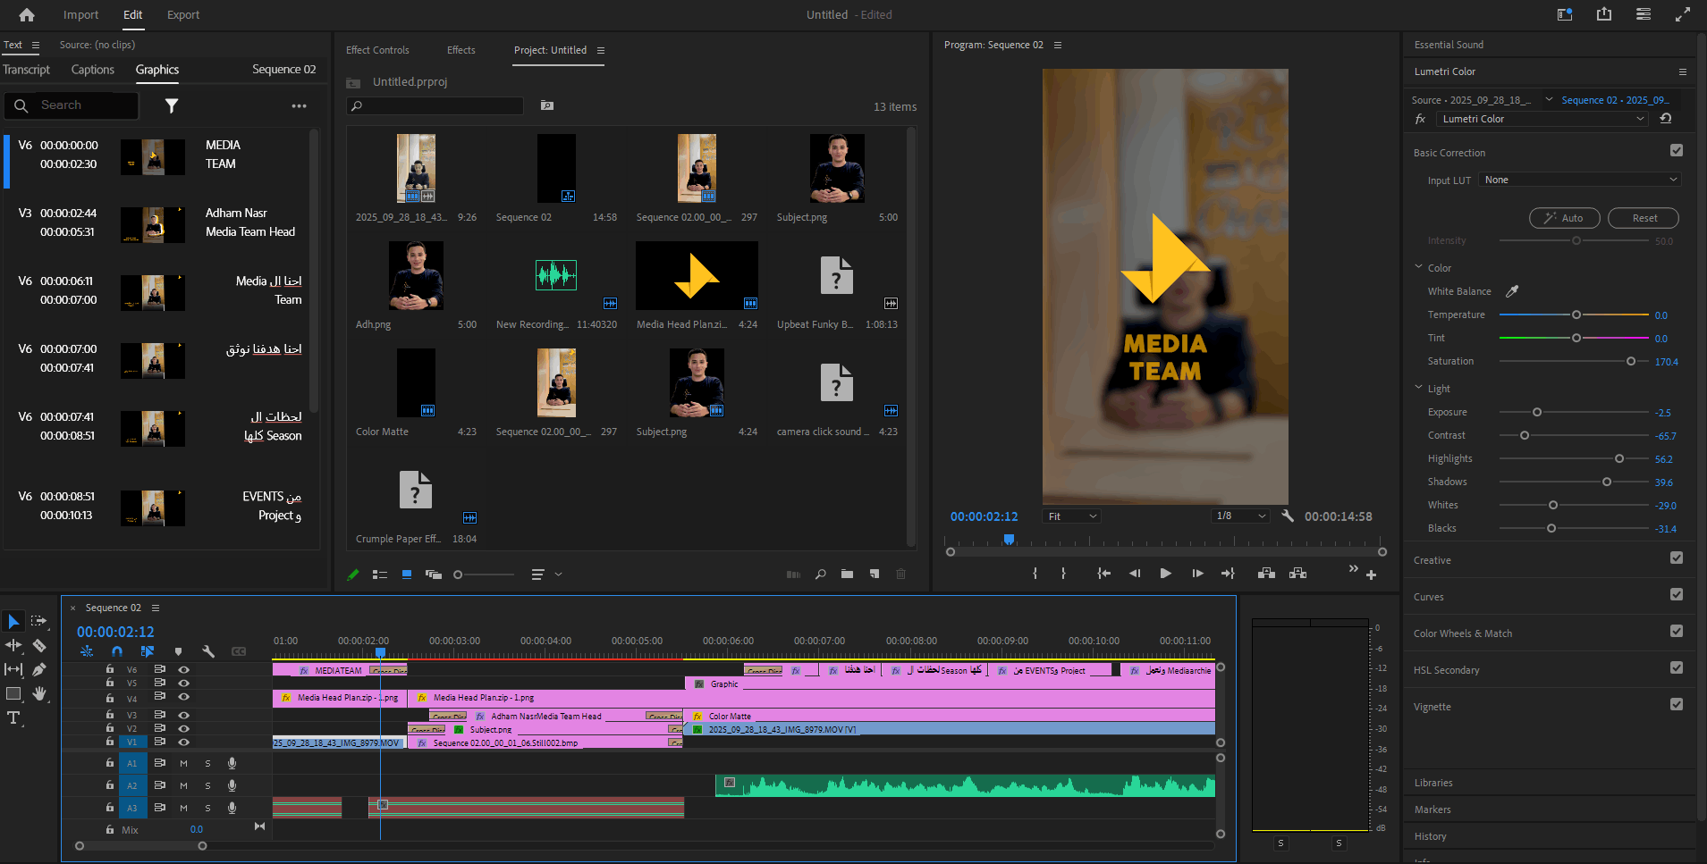Click the Saturation slider handle

[1631, 361]
